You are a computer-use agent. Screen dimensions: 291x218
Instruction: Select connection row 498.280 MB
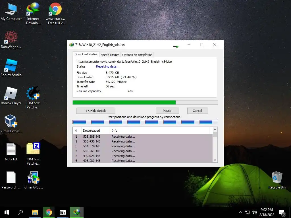click(x=143, y=161)
